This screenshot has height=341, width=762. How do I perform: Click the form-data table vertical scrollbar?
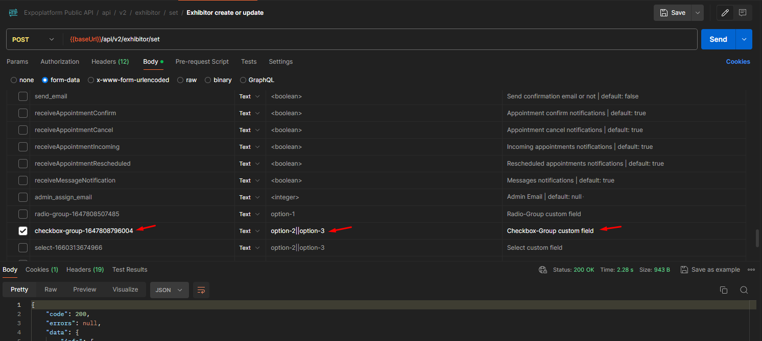[757, 238]
